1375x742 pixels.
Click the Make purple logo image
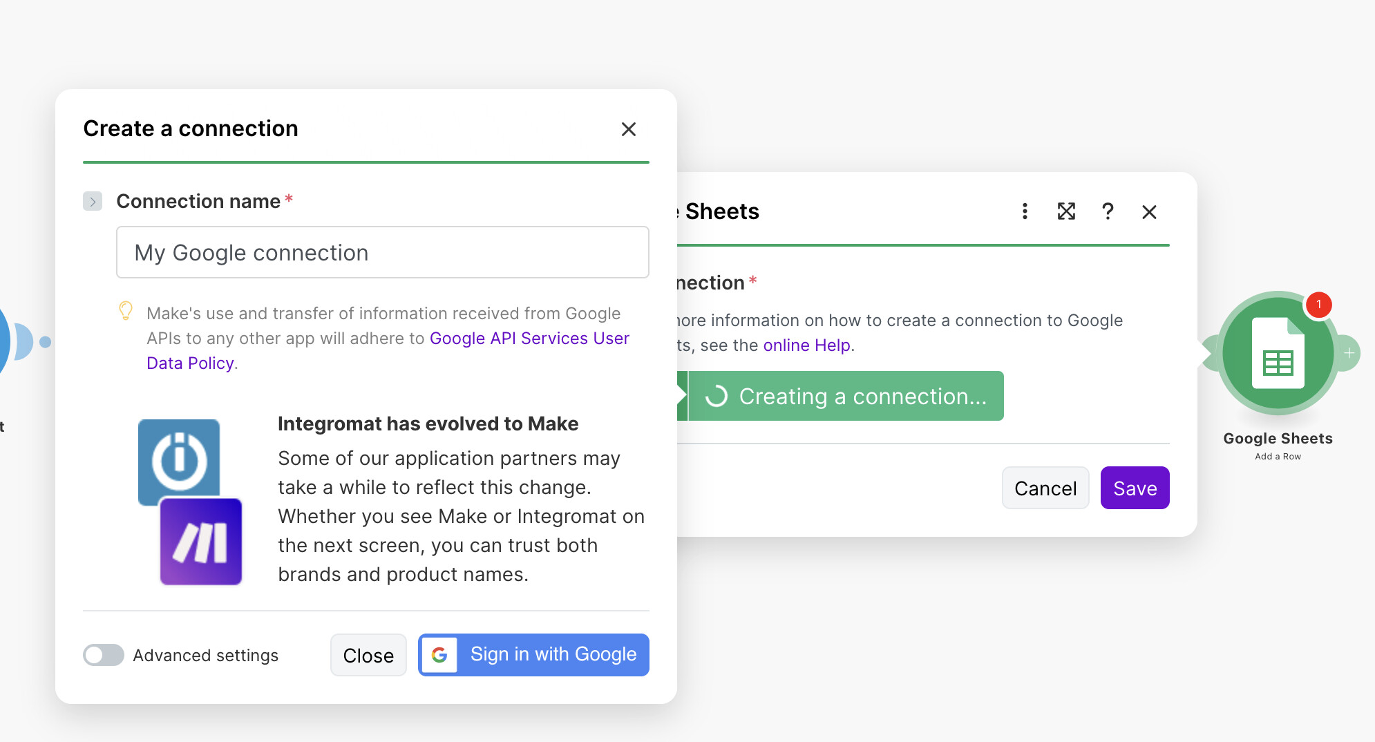(x=201, y=542)
